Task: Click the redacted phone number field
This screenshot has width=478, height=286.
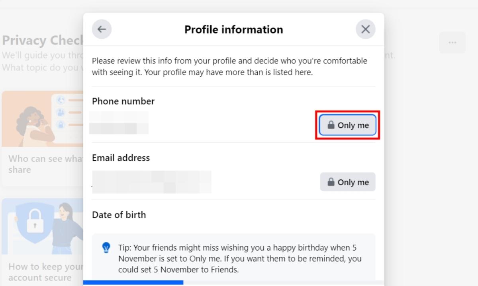Action: coord(119,123)
